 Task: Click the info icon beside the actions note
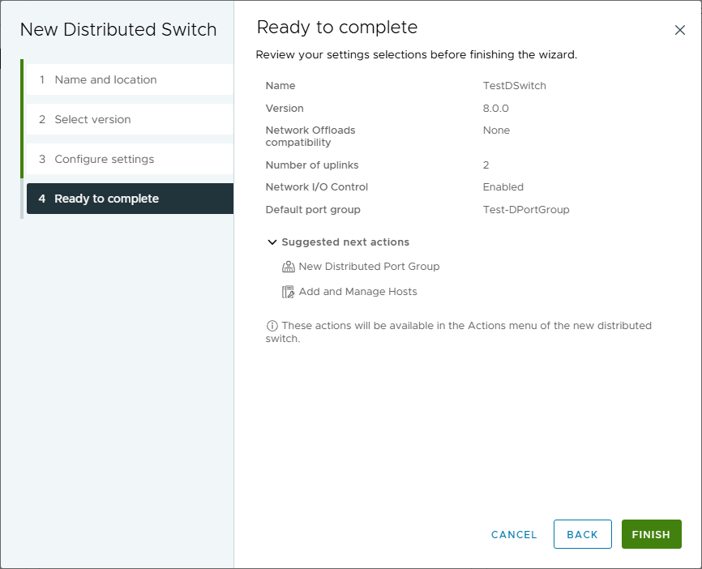[x=272, y=326]
